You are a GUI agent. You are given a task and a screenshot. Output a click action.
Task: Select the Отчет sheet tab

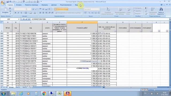(x=11, y=87)
